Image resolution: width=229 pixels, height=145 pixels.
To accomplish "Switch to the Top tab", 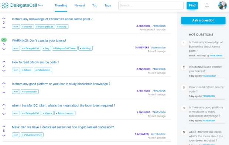I will [x=95, y=6].
